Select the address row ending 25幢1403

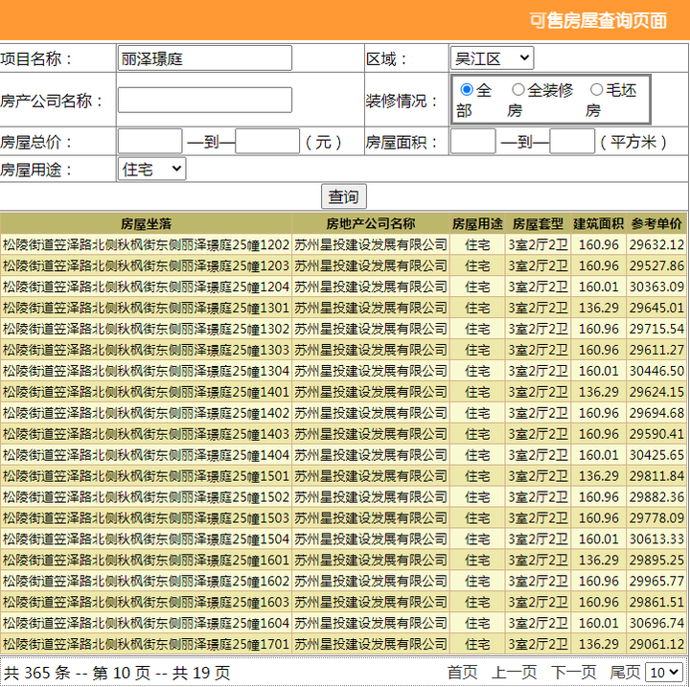point(146,434)
